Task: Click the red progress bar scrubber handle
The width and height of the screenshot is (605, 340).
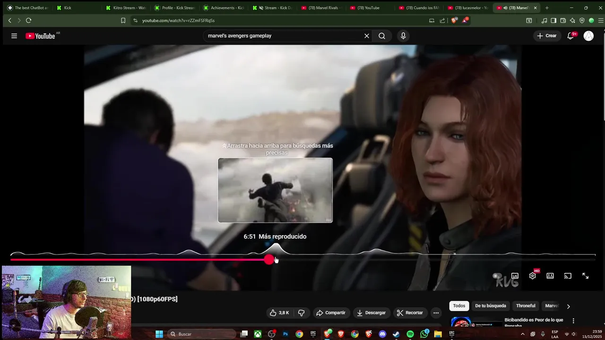Action: pyautogui.click(x=269, y=260)
